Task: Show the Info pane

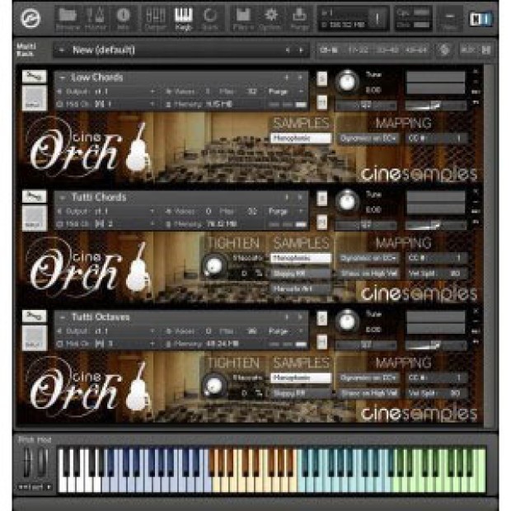Action: click(123, 19)
